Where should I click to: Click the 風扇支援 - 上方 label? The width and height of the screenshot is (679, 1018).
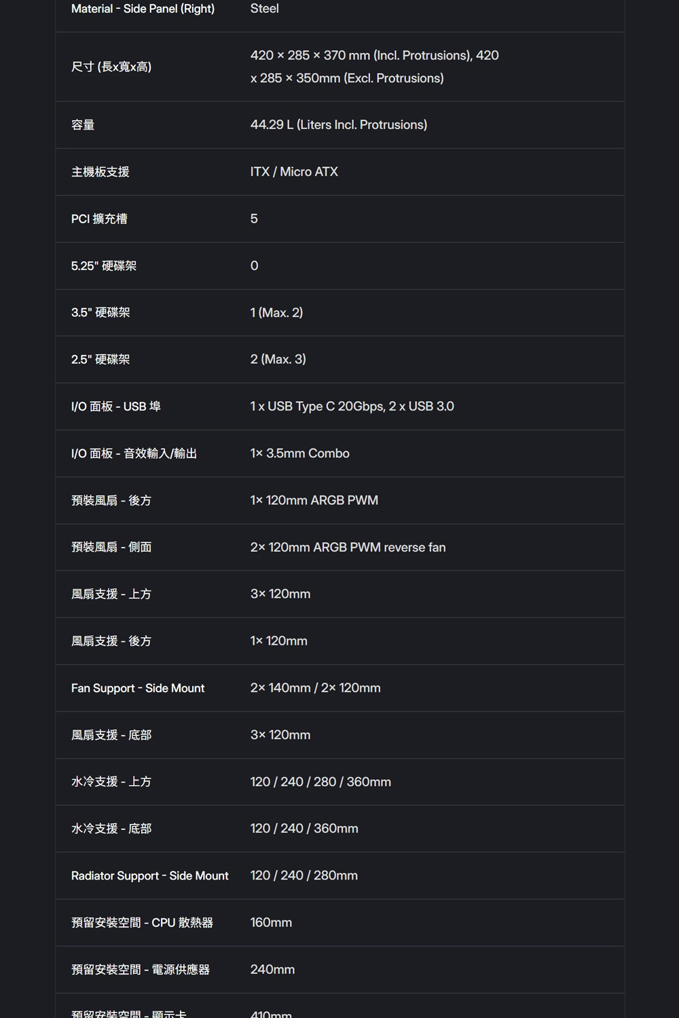click(x=111, y=594)
